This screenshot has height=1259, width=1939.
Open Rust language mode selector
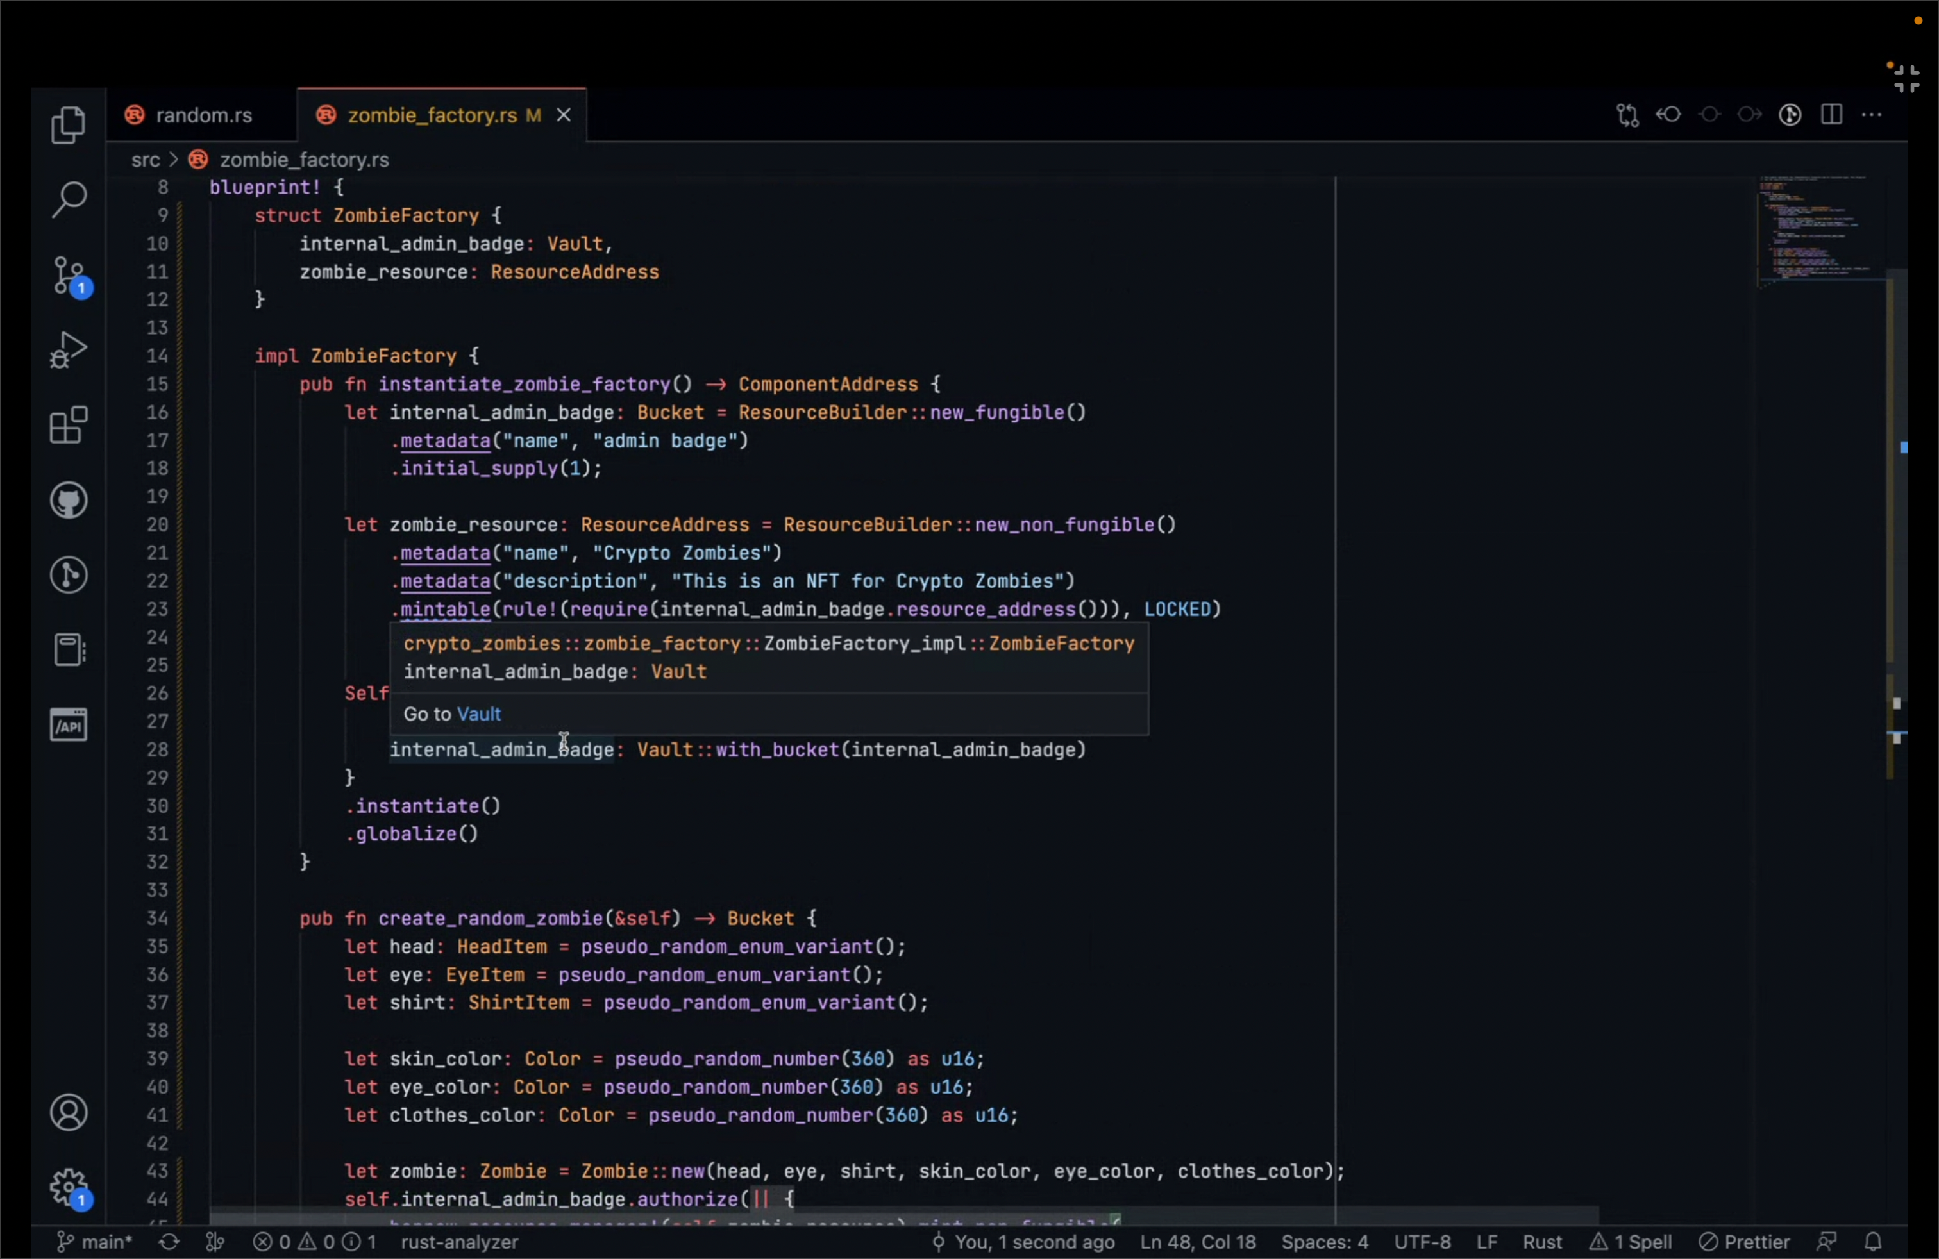click(1541, 1242)
